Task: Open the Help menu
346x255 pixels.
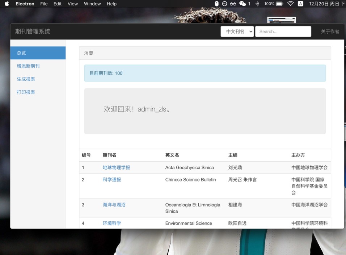Action: [x=111, y=4]
